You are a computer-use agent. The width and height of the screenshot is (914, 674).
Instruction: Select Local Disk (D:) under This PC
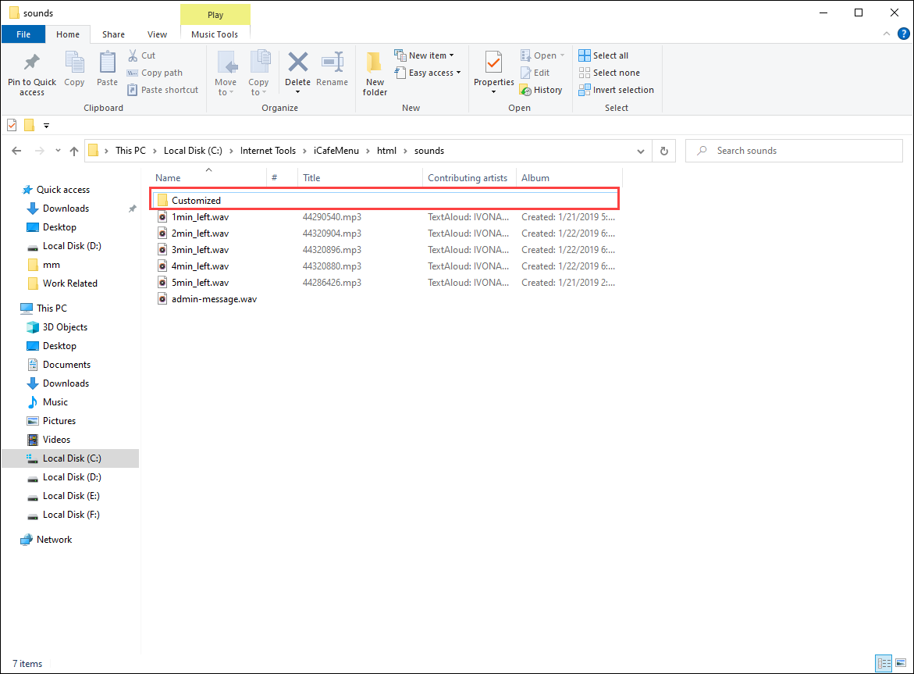coord(72,477)
